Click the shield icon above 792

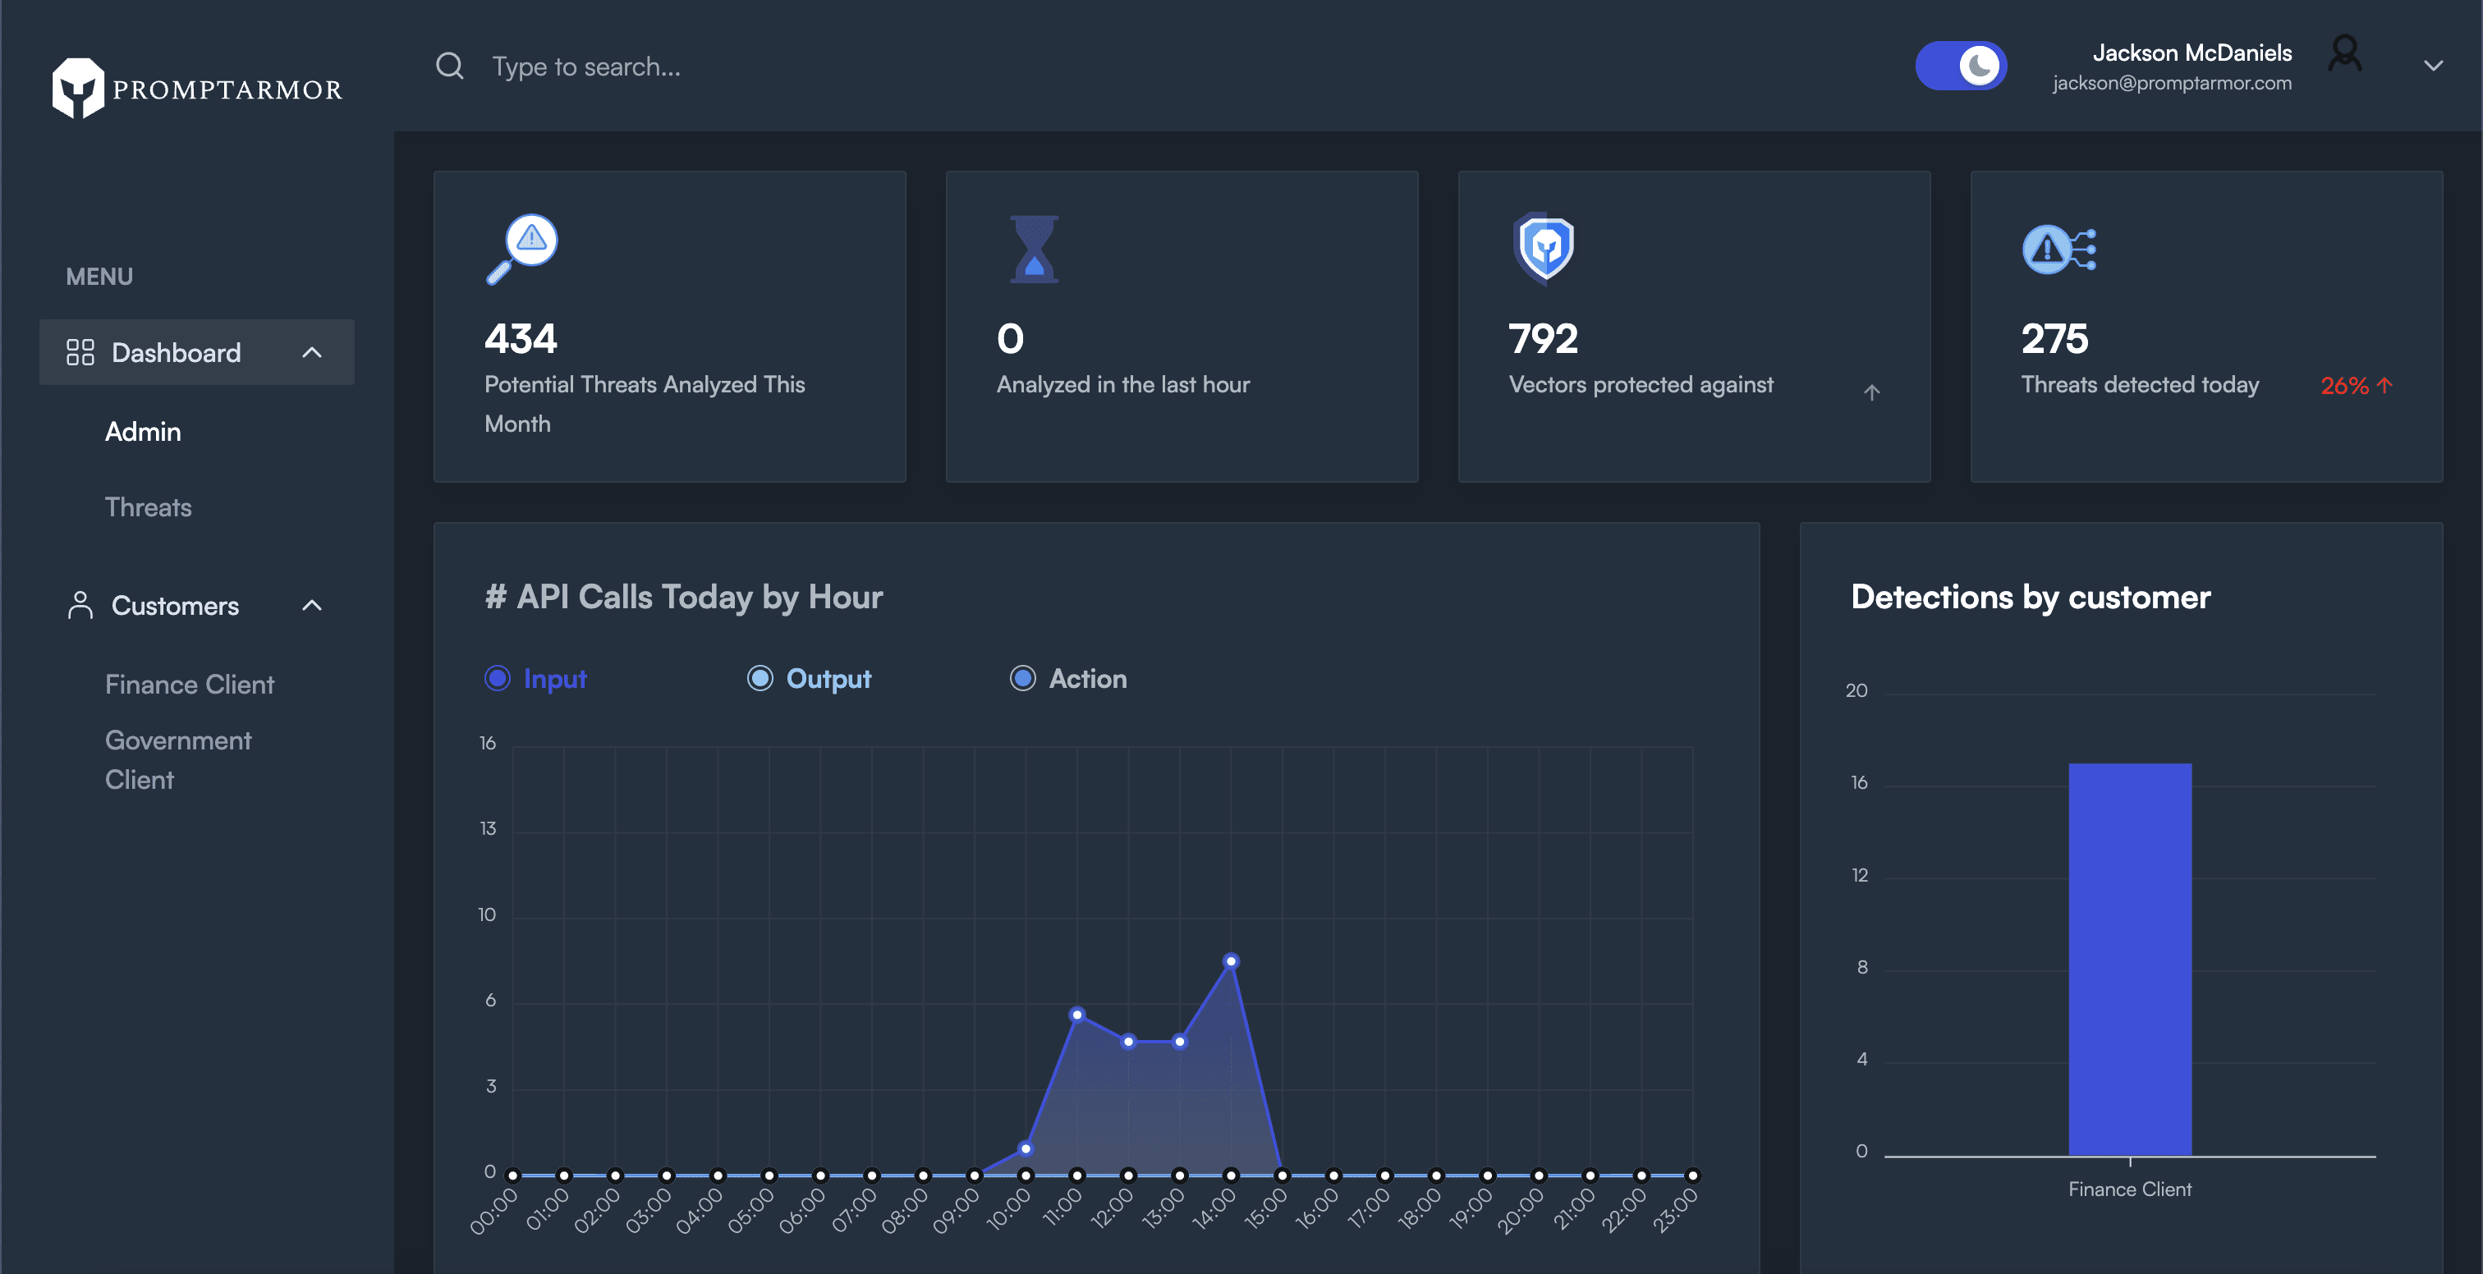click(1543, 248)
